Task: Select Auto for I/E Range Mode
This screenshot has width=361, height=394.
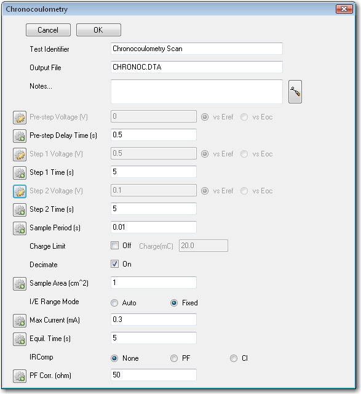Action: [114, 303]
